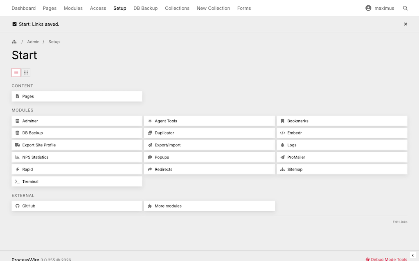Open the More modules link
The image size is (419, 261).
click(168, 206)
